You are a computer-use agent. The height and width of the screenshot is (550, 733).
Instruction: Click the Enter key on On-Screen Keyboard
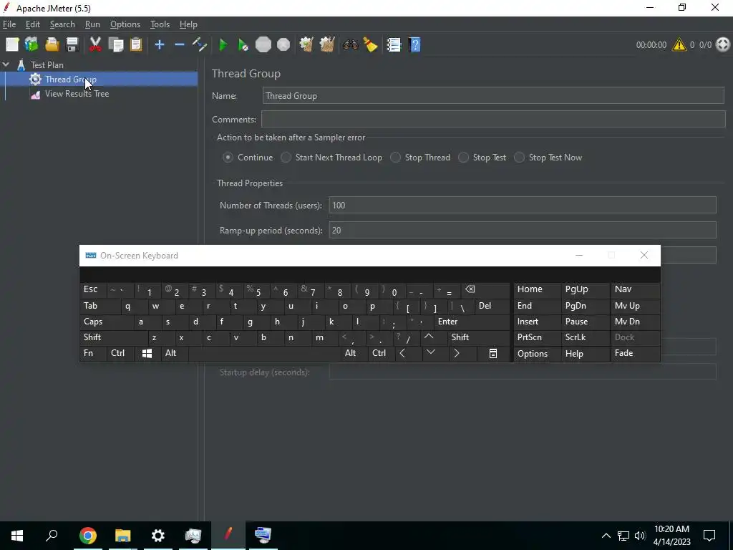click(471, 322)
